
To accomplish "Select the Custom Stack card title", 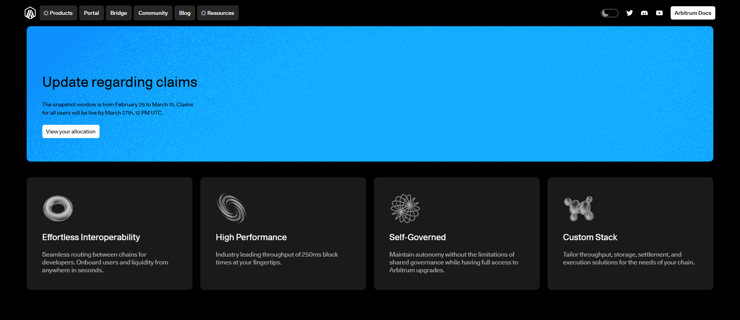I will tap(590, 237).
